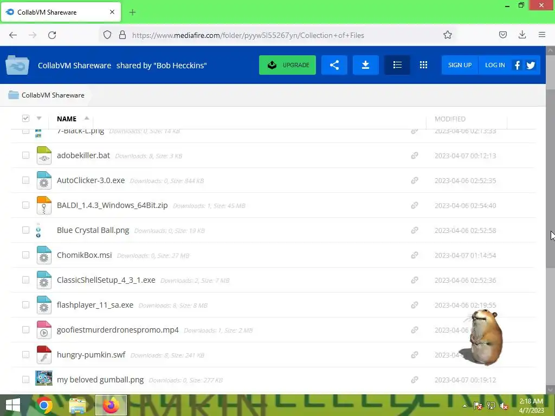This screenshot has width=555, height=416.
Task: Open a new browser tab
Action: 132,12
